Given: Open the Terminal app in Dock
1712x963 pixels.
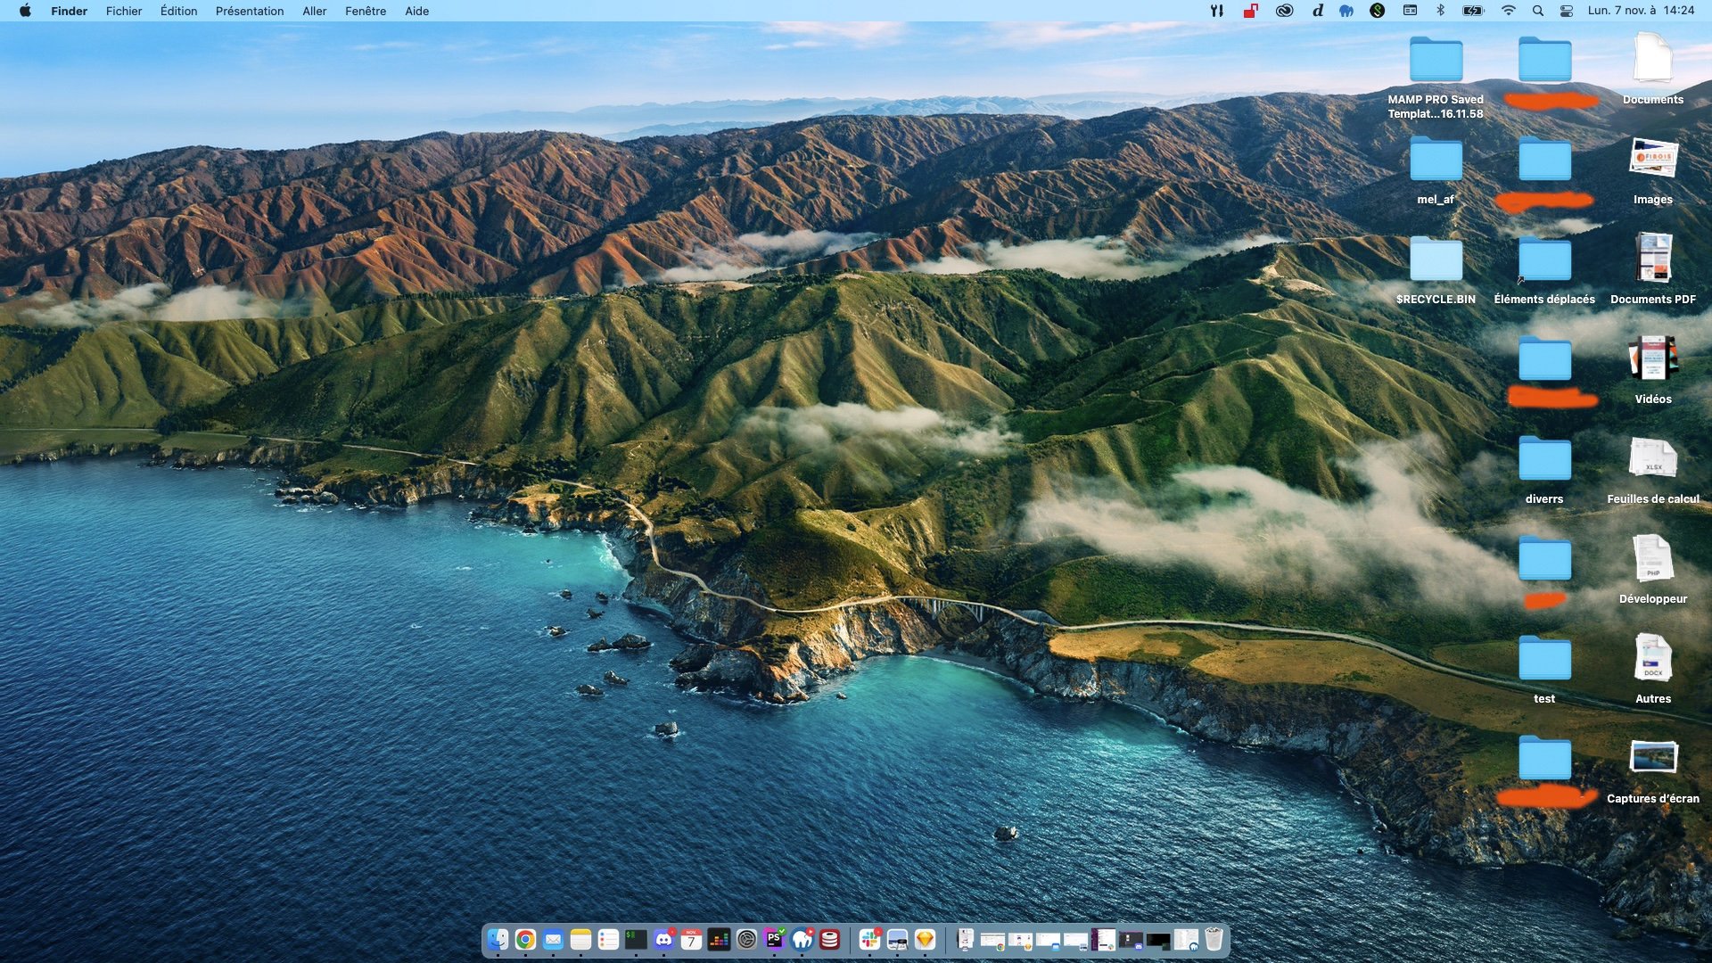Looking at the screenshot, I should coord(636,939).
